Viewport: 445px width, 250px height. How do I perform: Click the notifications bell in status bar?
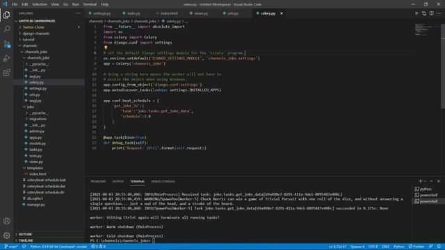click(439, 247)
